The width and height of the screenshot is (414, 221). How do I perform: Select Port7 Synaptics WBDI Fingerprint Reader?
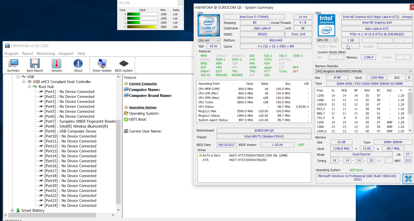[x=80, y=121]
